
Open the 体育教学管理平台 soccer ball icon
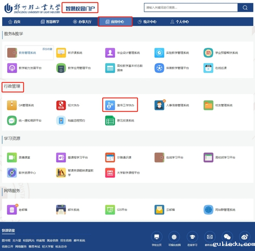159,68
